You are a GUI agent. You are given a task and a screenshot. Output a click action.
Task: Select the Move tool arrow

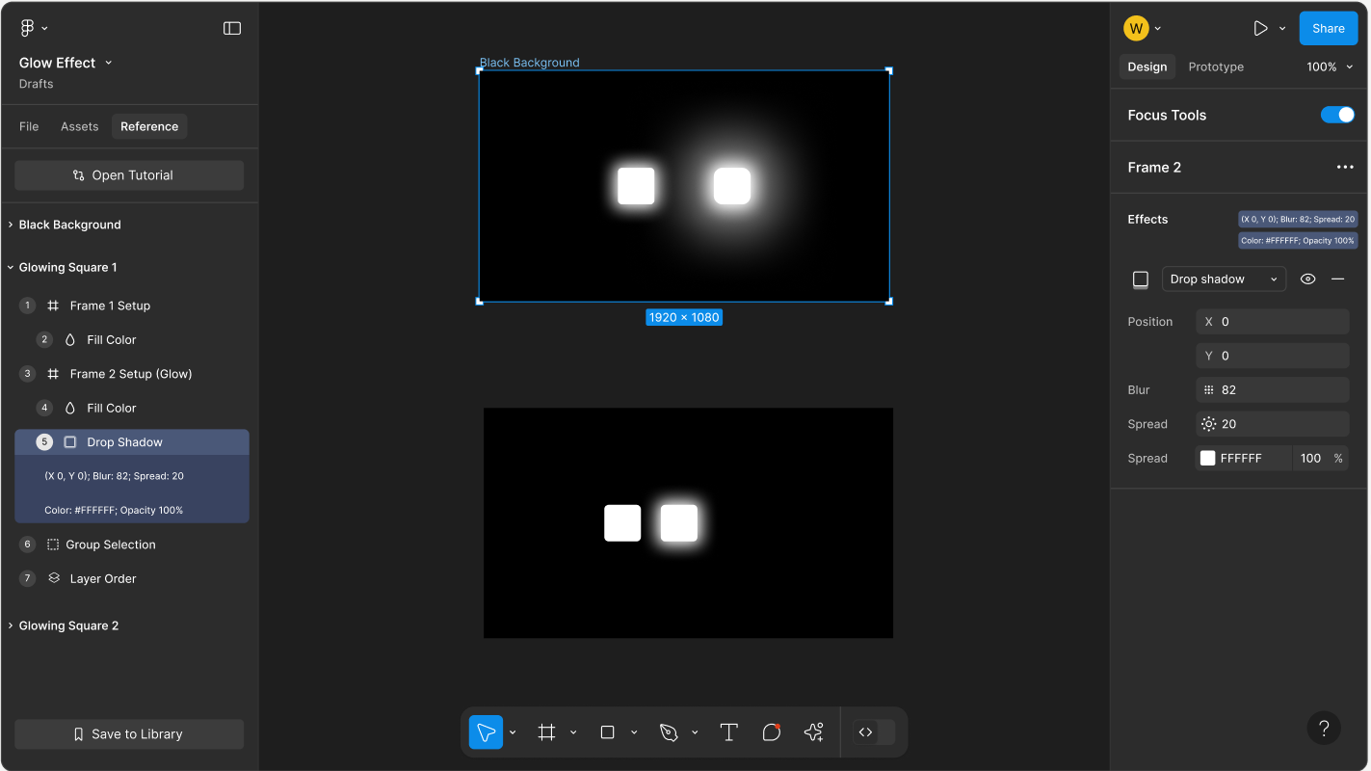coord(486,732)
